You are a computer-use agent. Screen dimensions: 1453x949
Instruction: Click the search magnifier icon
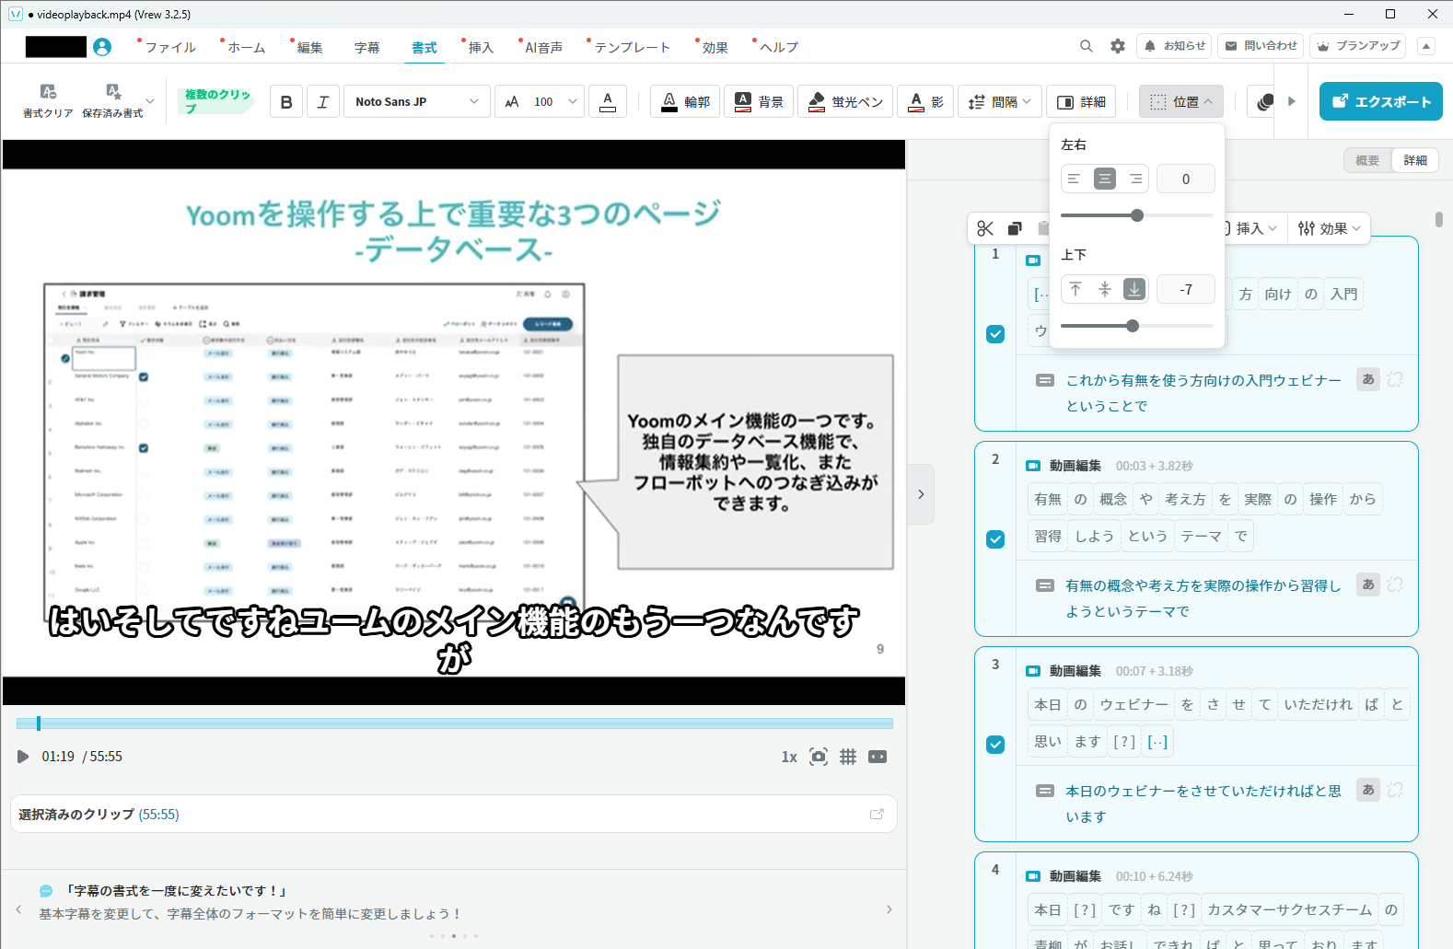click(1087, 46)
